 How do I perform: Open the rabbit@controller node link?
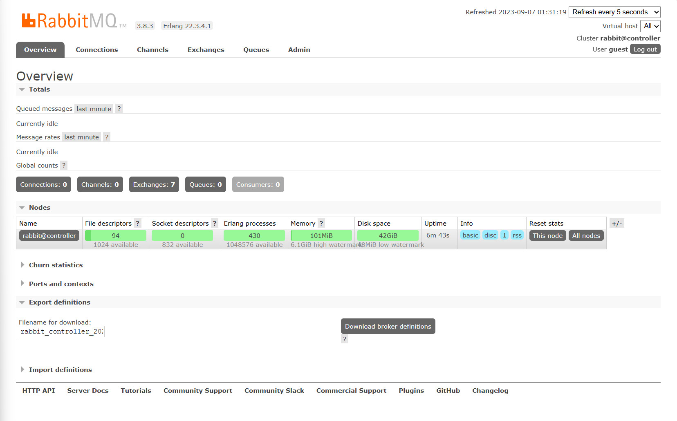coord(49,235)
